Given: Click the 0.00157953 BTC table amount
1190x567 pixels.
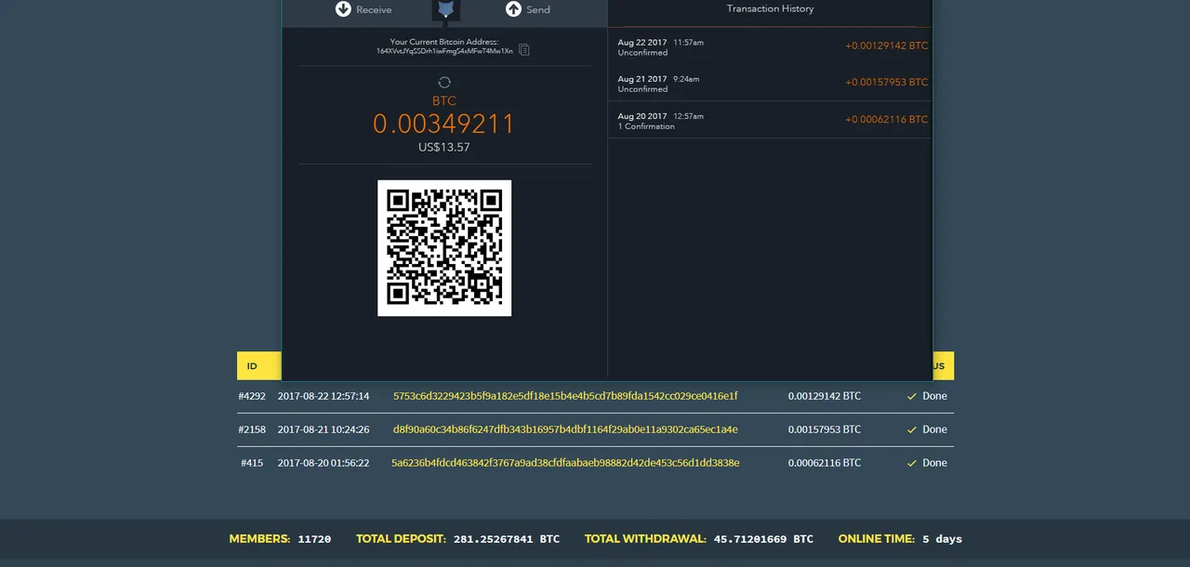Looking at the screenshot, I should click(825, 429).
